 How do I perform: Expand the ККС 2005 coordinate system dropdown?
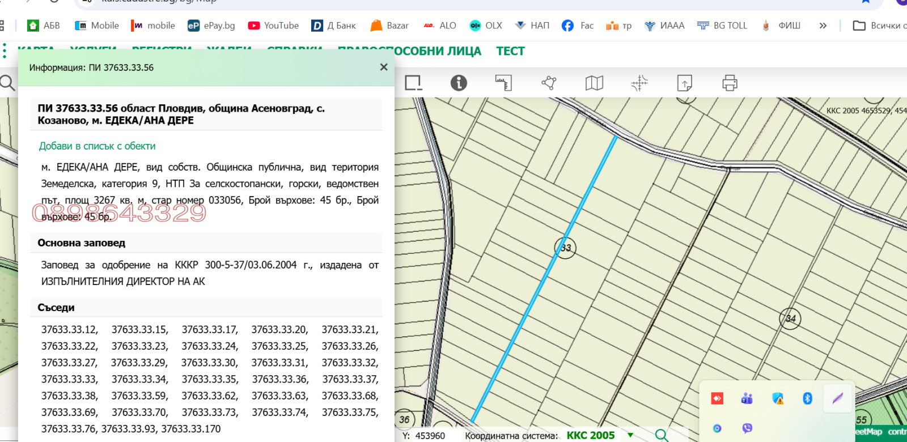(630, 435)
